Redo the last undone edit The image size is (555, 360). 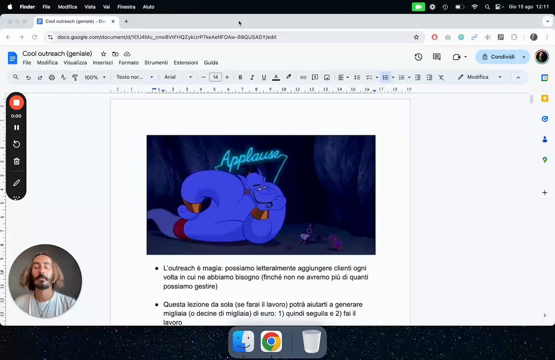tap(40, 77)
